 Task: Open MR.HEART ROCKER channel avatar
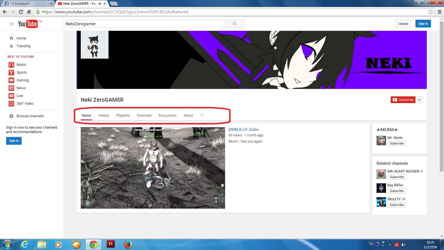(x=381, y=174)
